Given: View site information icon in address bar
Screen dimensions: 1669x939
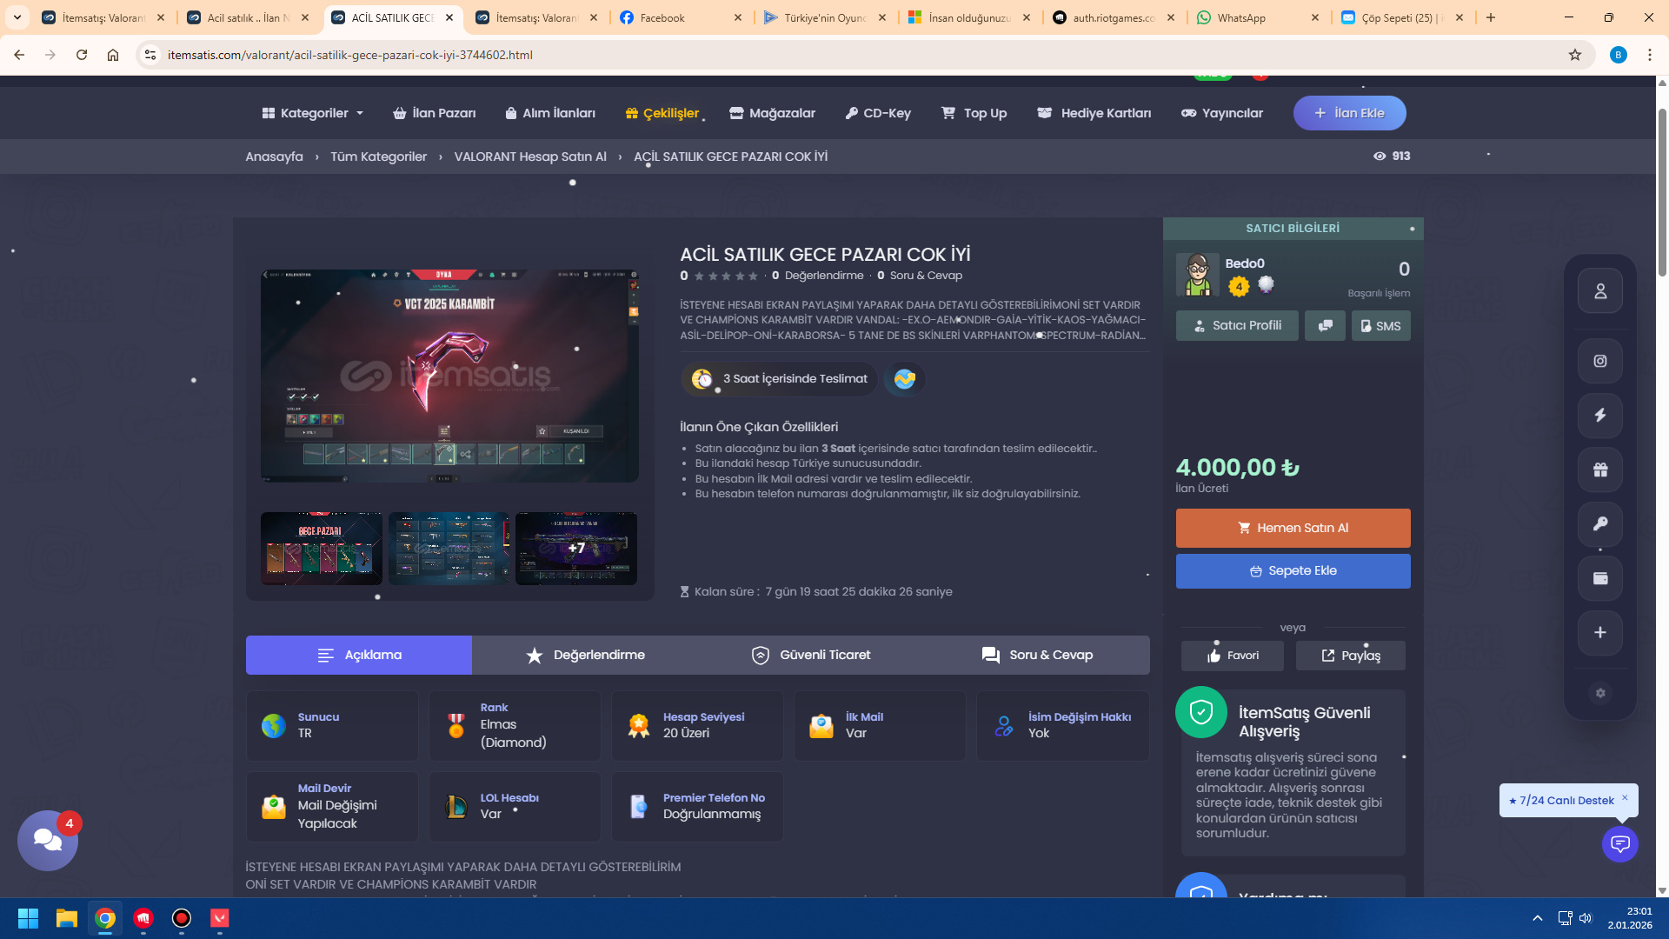Looking at the screenshot, I should 150,55.
